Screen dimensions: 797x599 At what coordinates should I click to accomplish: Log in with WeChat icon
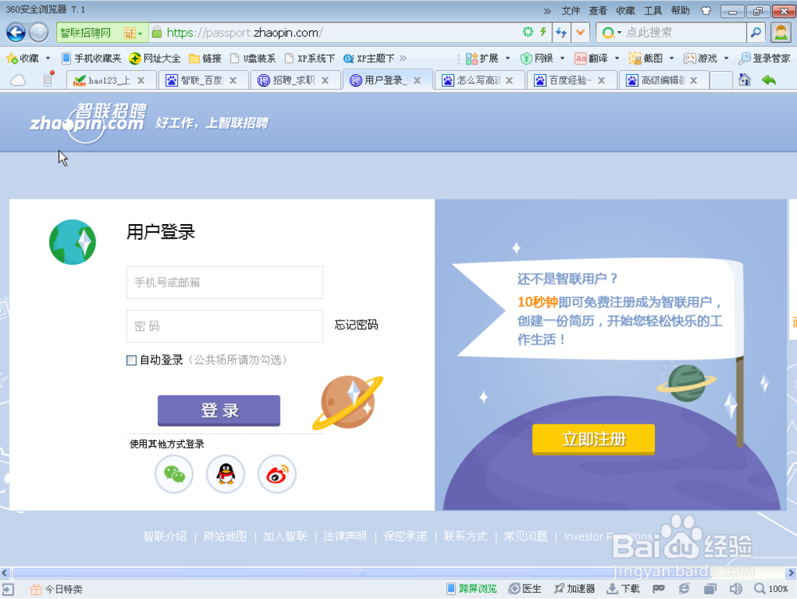174,474
